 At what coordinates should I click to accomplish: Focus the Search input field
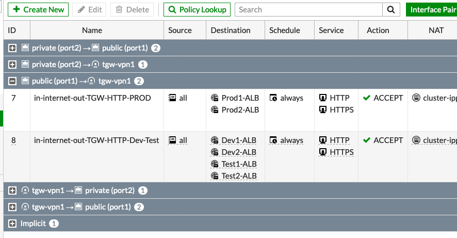click(308, 10)
